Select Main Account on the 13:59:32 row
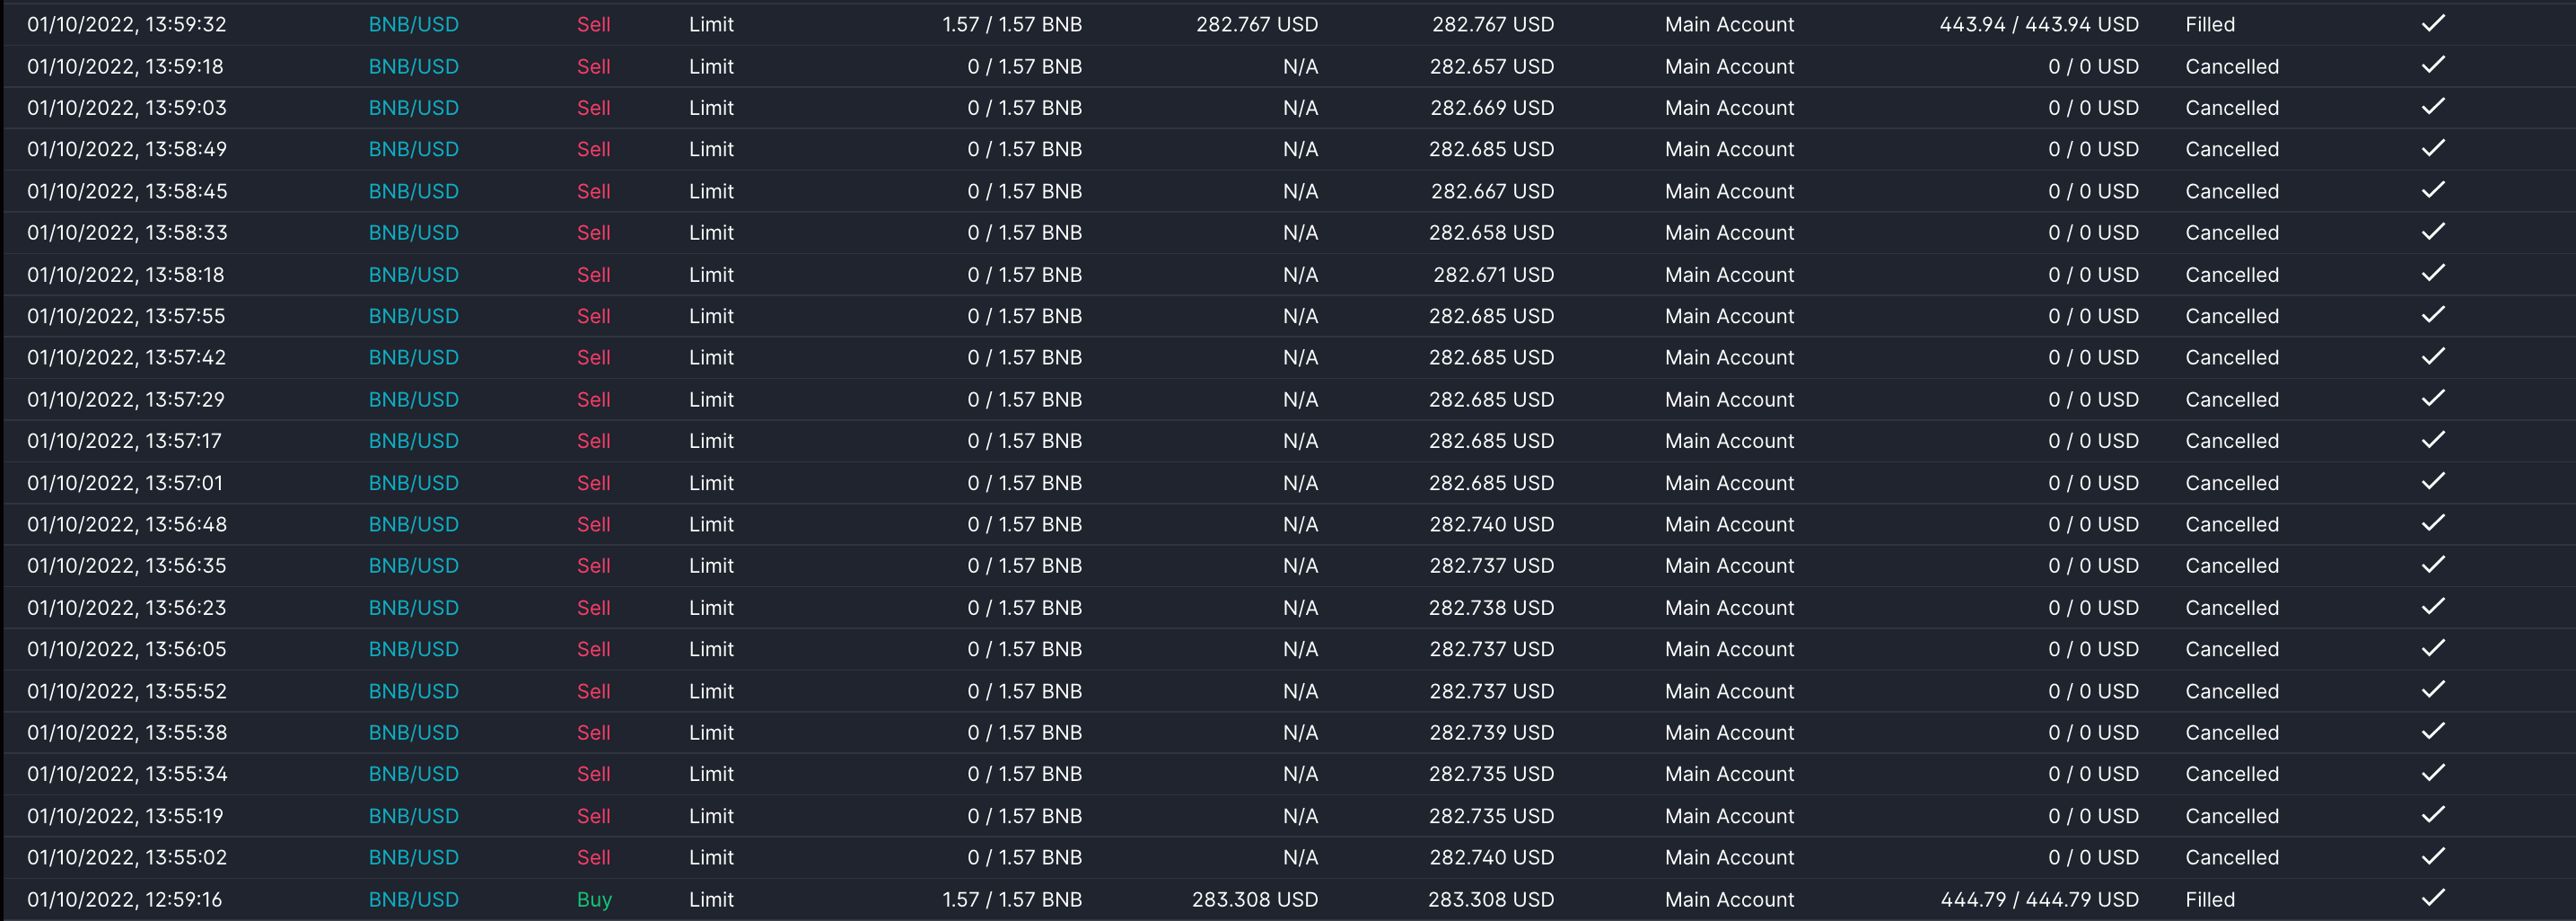Image resolution: width=2576 pixels, height=921 pixels. point(1729,23)
